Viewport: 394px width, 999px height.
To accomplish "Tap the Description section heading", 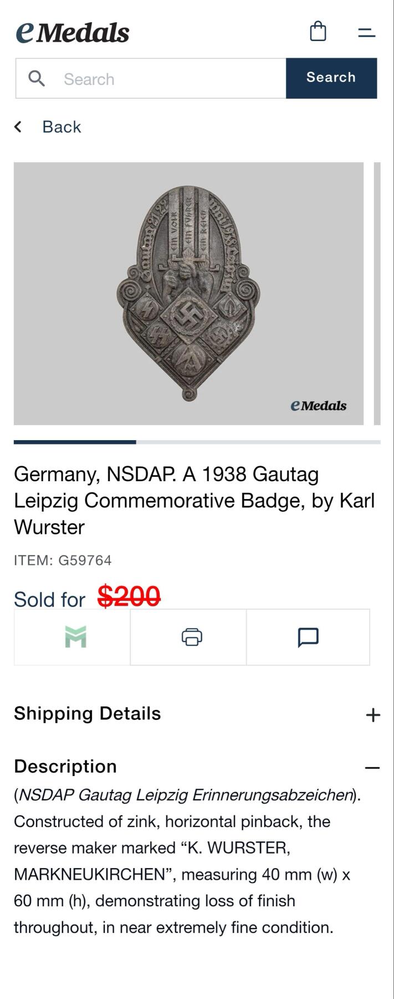I will [x=65, y=766].
